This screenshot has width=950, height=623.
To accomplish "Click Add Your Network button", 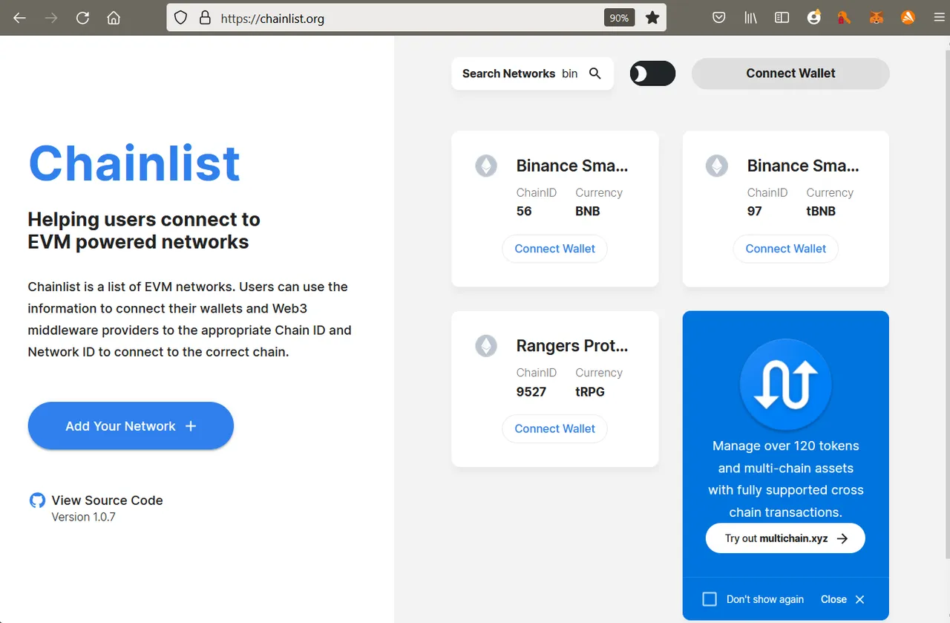I will click(131, 425).
